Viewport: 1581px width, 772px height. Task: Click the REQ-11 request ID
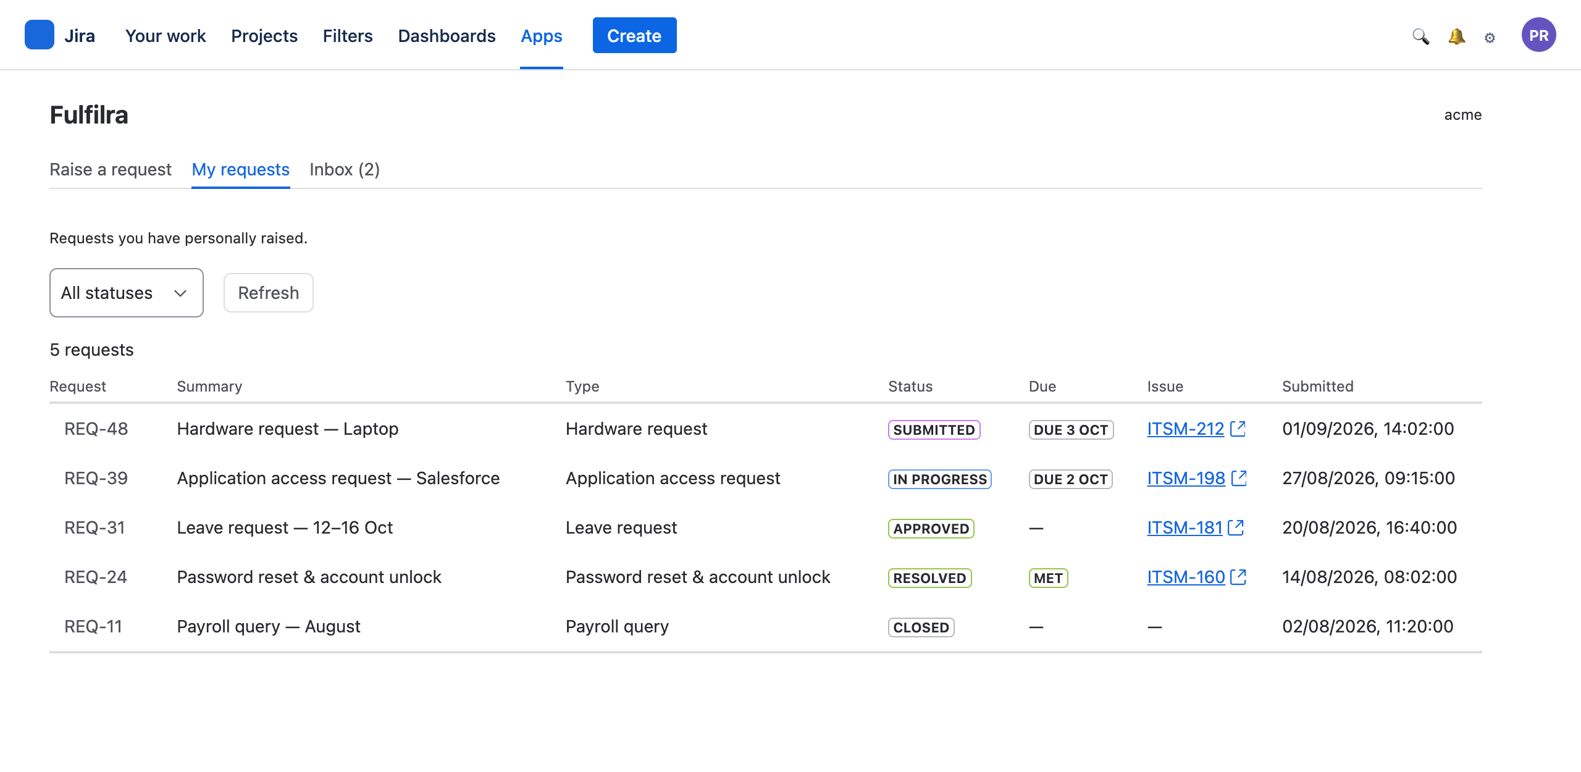93,626
